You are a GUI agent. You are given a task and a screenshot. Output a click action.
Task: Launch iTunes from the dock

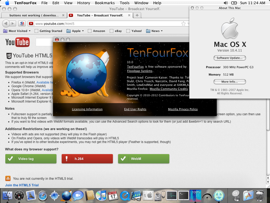pyautogui.click(x=102, y=196)
